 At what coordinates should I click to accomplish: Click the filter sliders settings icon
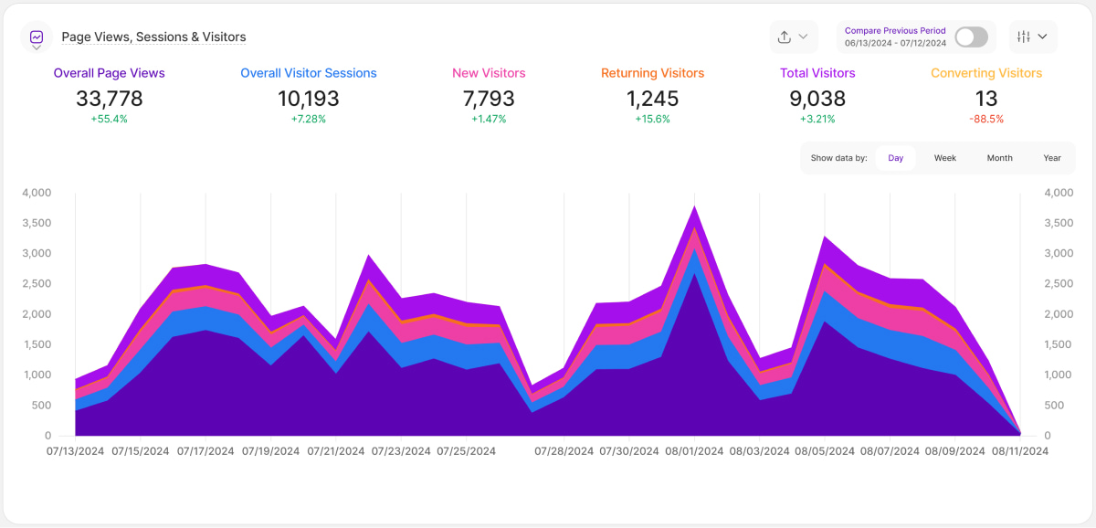click(1024, 37)
